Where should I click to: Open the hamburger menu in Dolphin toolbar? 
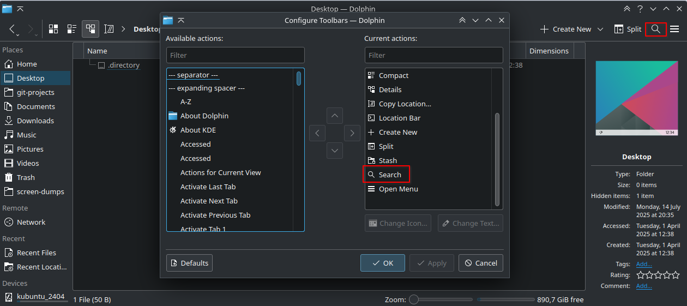click(674, 29)
